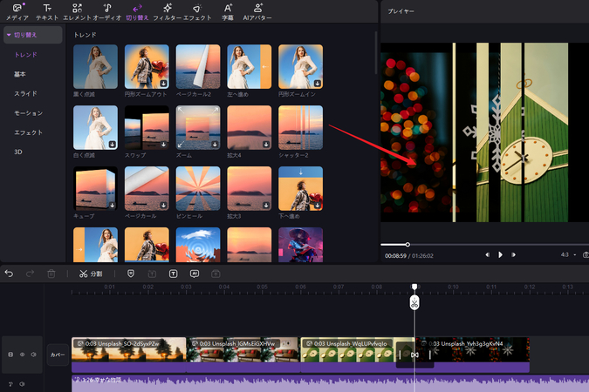Open the テキスト text tool
The image size is (589, 392).
47,11
